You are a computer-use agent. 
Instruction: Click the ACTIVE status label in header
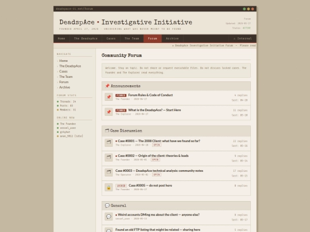246,28
